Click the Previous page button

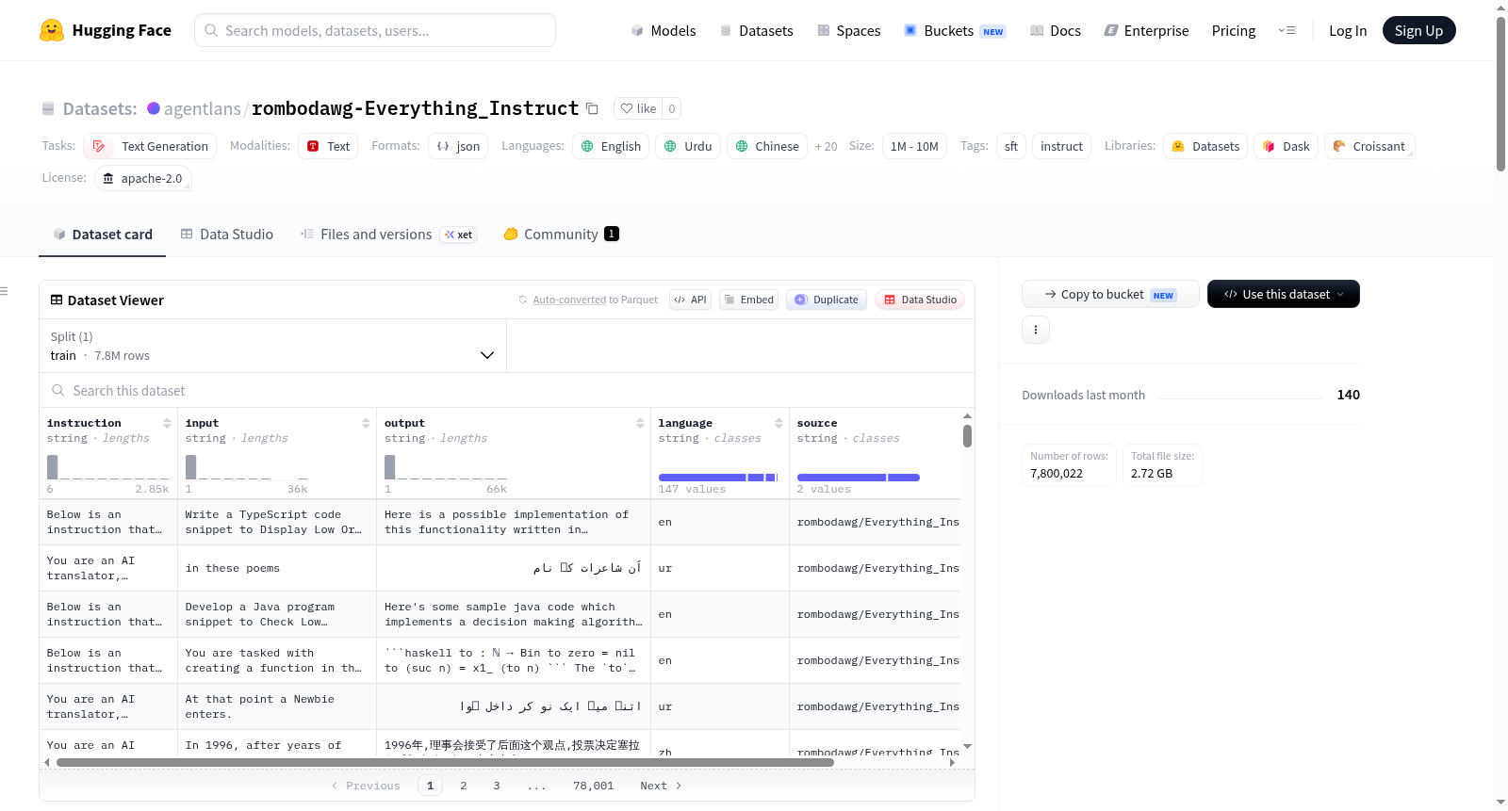click(x=366, y=786)
